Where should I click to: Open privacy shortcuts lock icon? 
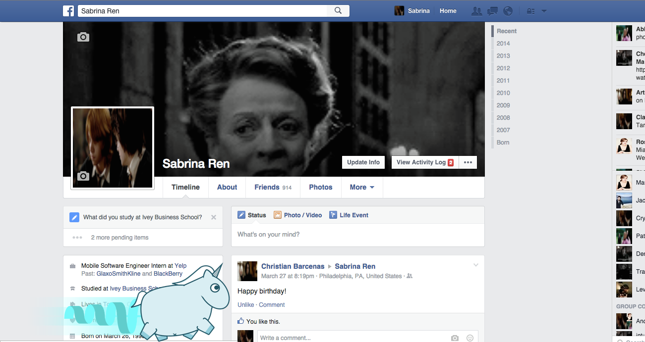[x=530, y=11]
